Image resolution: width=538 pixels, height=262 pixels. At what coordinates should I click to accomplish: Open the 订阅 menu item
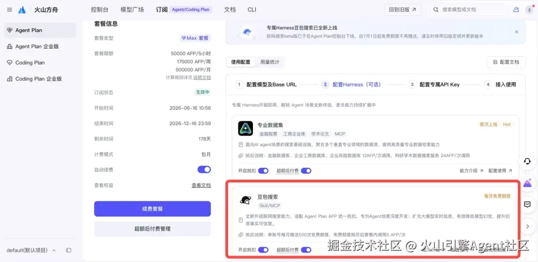pyautogui.click(x=161, y=9)
